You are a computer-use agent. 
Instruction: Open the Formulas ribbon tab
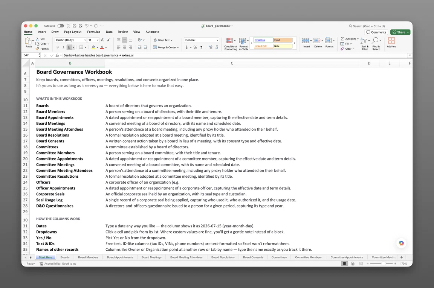tap(93, 32)
